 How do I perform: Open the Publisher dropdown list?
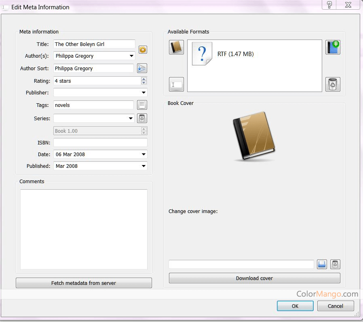pos(144,93)
